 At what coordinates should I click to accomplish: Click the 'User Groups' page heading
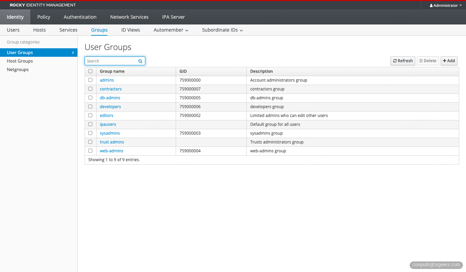click(108, 47)
